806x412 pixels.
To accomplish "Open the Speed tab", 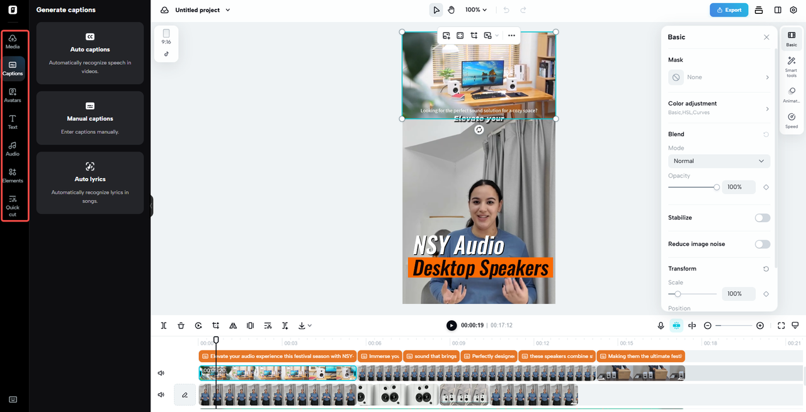I will coord(792,121).
